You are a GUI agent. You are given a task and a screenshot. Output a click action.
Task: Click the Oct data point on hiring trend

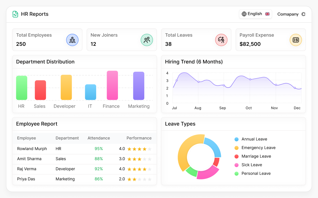[x=250, y=79]
